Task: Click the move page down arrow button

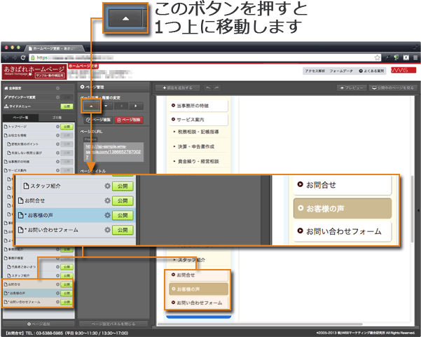Action: coord(105,106)
